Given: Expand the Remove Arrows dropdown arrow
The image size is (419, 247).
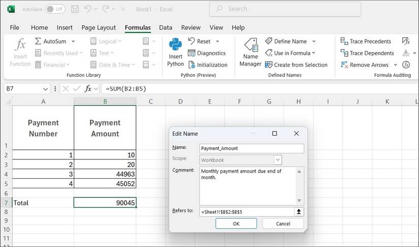Looking at the screenshot, I should (396, 65).
